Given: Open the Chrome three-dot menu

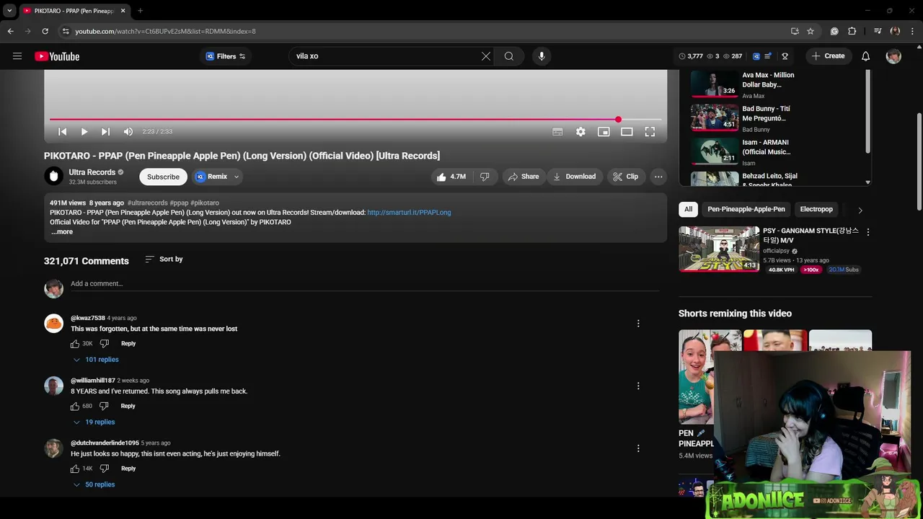Looking at the screenshot, I should tap(912, 31).
